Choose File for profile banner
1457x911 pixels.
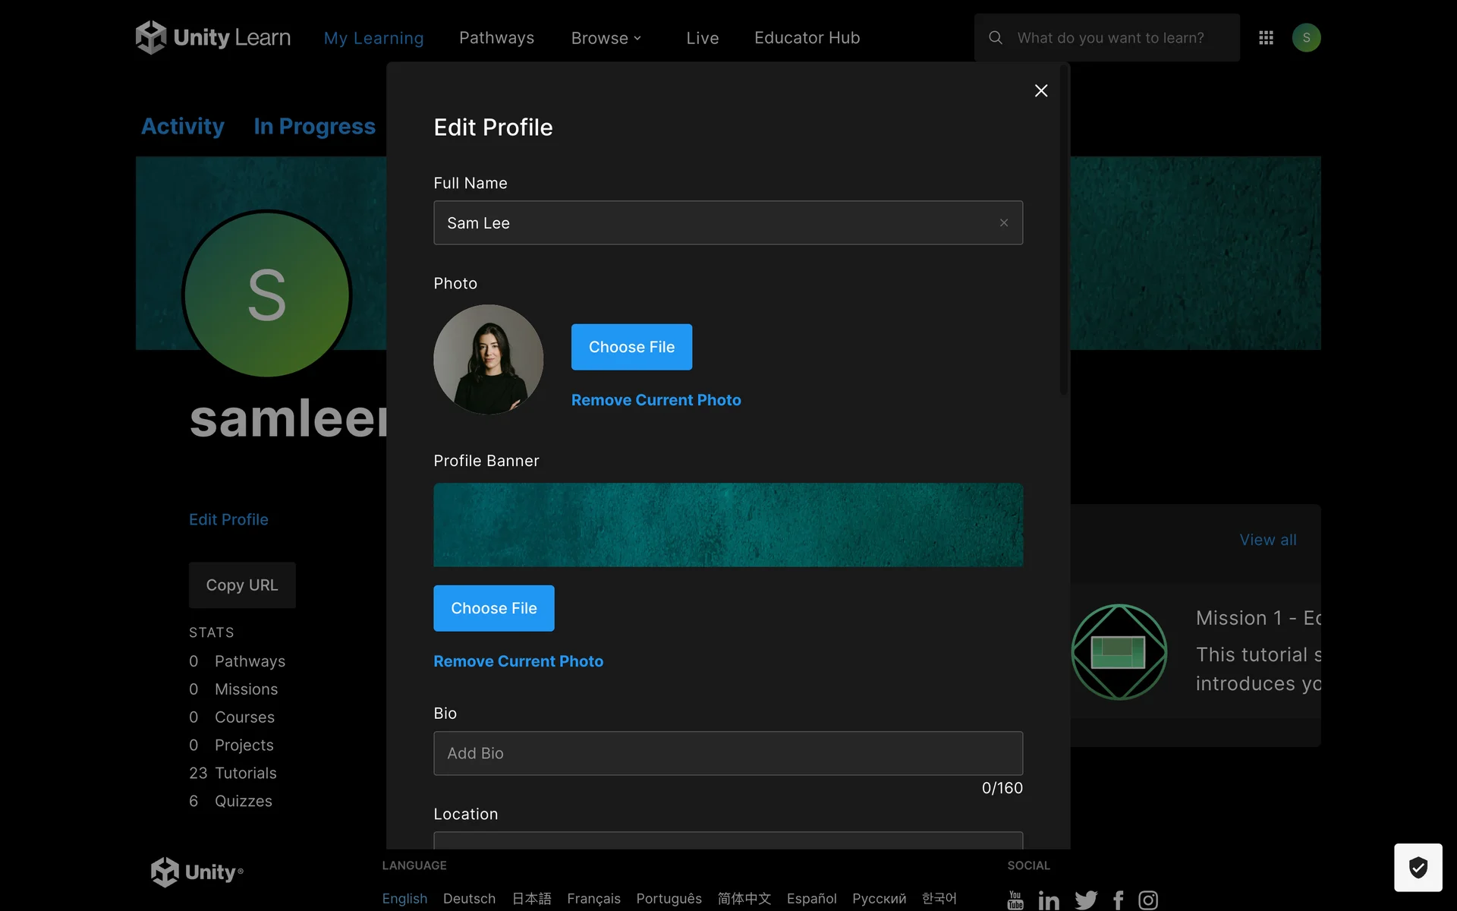[494, 608]
